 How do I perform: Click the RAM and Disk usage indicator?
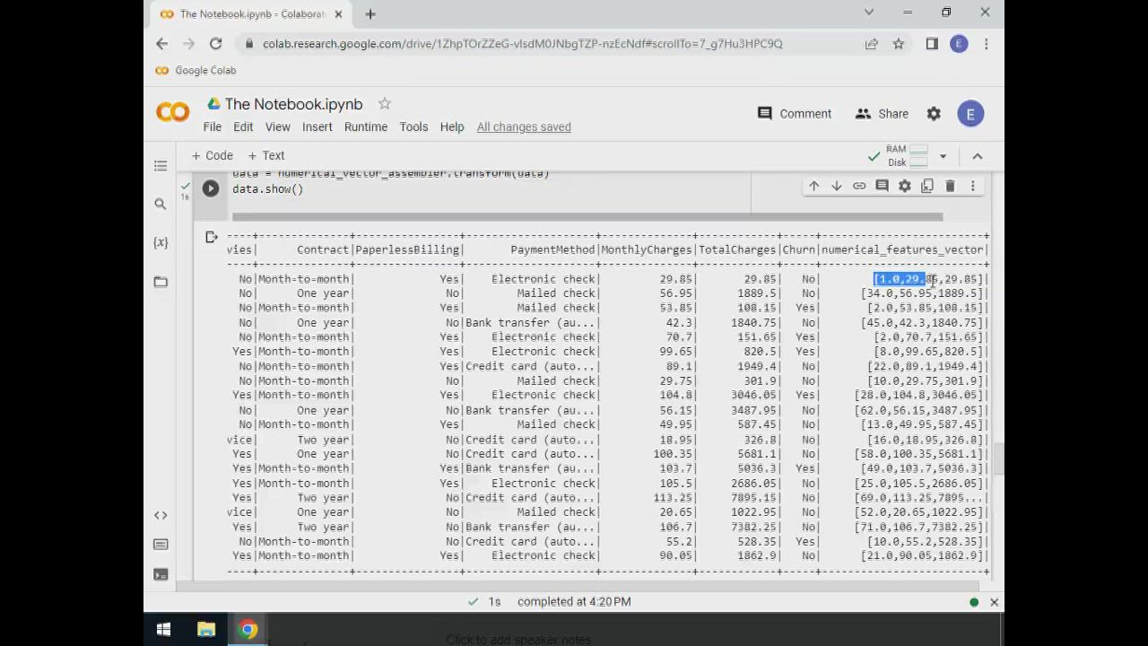click(908, 156)
